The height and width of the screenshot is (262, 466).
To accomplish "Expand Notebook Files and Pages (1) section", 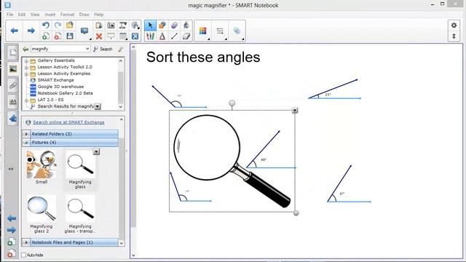I will point(26,242).
